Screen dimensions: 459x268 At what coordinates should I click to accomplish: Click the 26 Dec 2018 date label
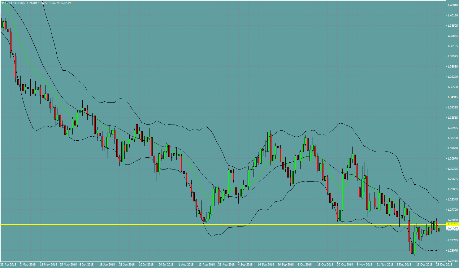point(444,265)
